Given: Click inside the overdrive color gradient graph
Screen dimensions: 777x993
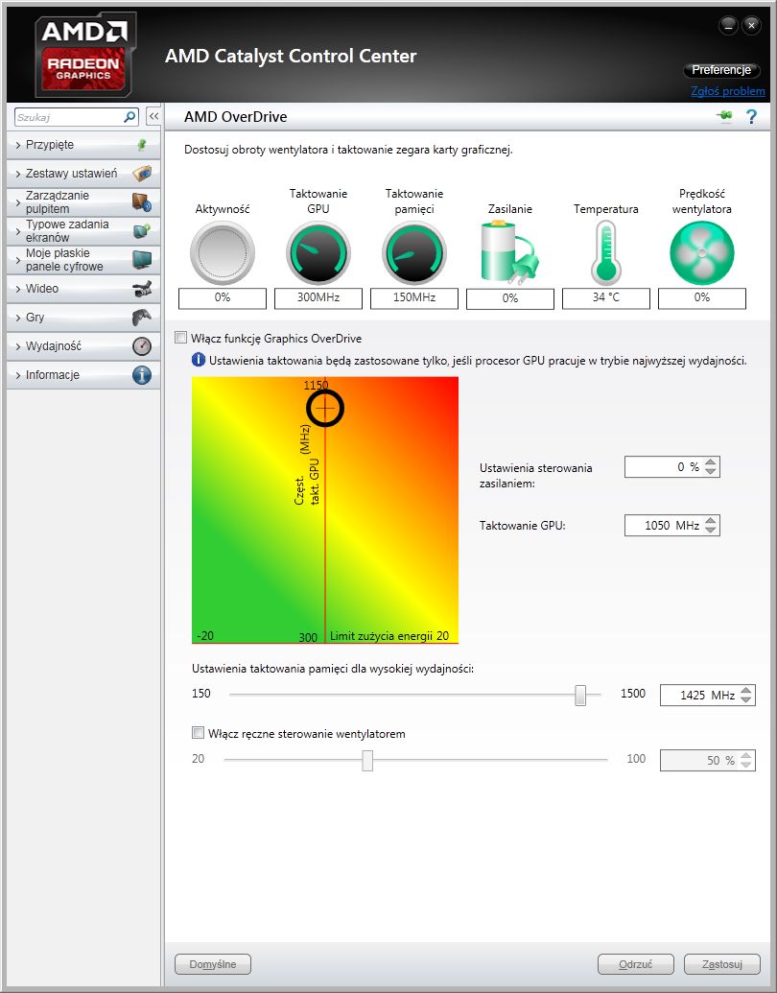Looking at the screenshot, I should (325, 509).
